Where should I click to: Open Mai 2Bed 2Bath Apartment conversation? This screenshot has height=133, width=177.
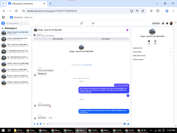click(16, 58)
